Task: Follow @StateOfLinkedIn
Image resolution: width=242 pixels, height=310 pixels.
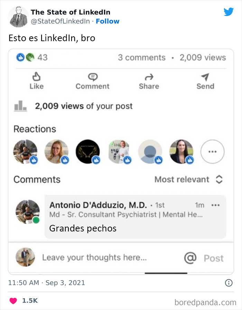Action: (108, 21)
